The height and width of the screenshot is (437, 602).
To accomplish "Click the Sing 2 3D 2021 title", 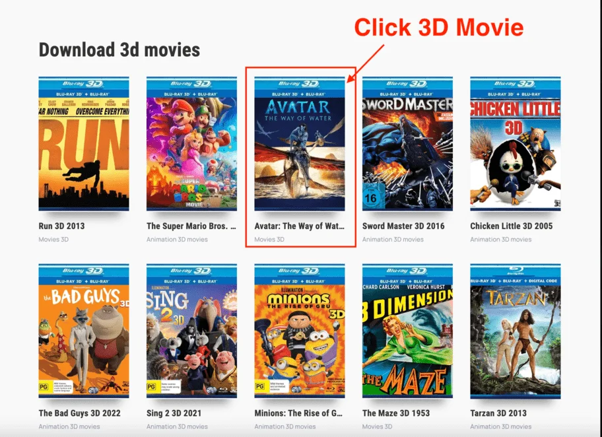I will tap(174, 413).
